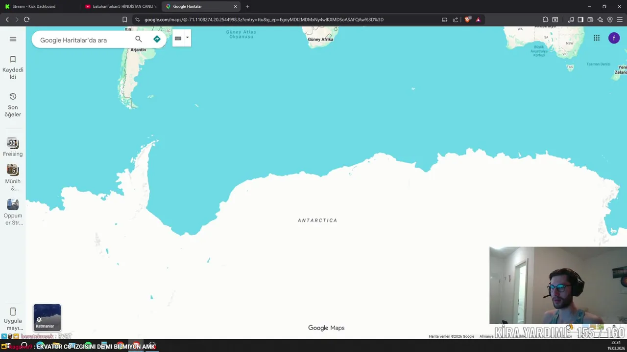627x352 pixels.
Task: Click the Harita verileri ©2026 Google text
Action: pyautogui.click(x=451, y=336)
